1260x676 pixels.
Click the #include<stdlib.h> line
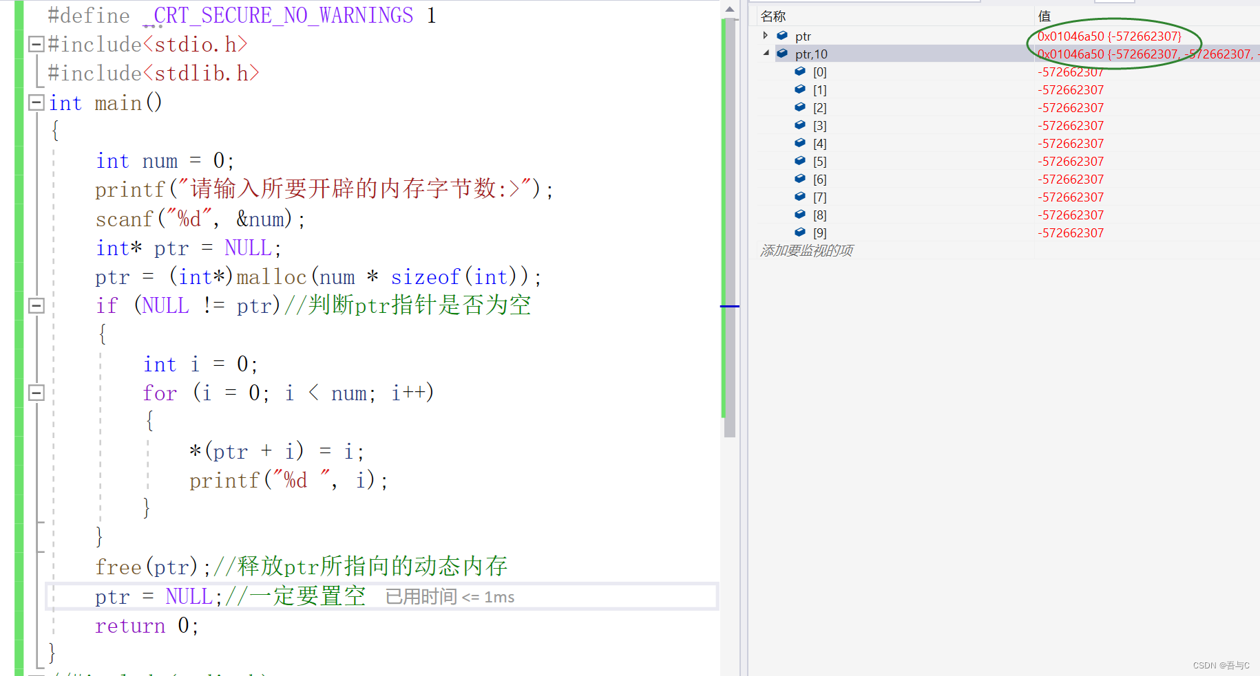[153, 73]
